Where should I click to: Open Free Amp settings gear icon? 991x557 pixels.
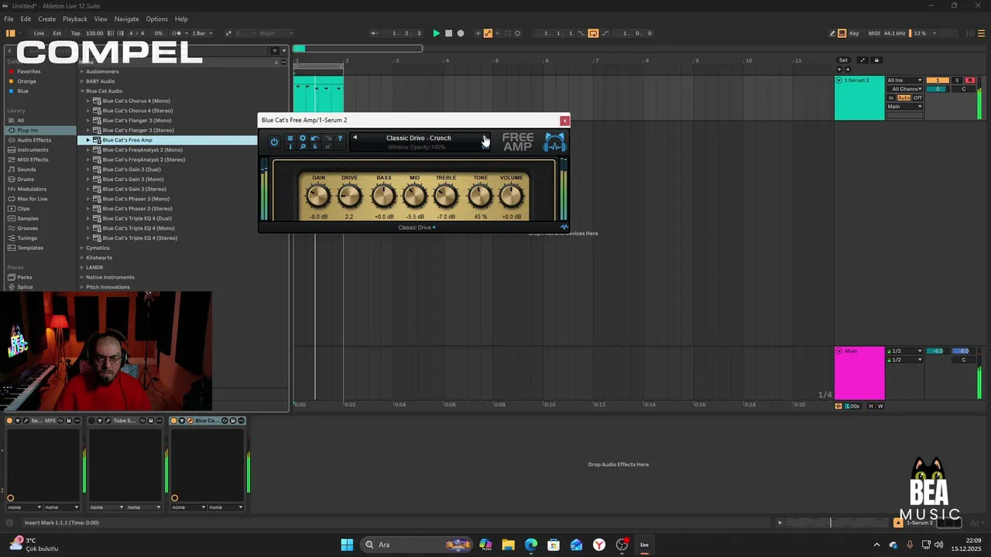[303, 138]
